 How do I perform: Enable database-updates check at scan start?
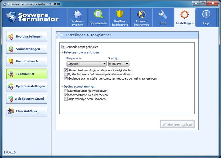point(66,74)
